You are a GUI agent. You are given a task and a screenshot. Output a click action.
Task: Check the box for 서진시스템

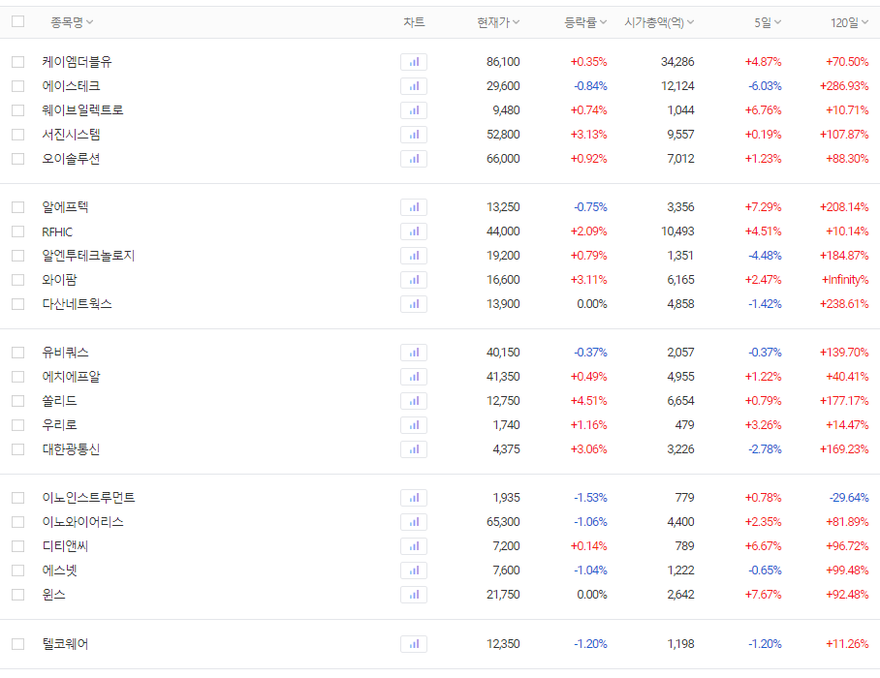[x=18, y=135]
